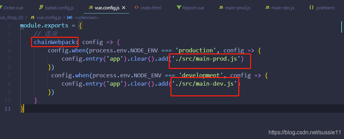Image resolution: width=344 pixels, height=139 pixels.
Task: Click './src/main-prod.js' string on line 5
Action: tap(206, 59)
